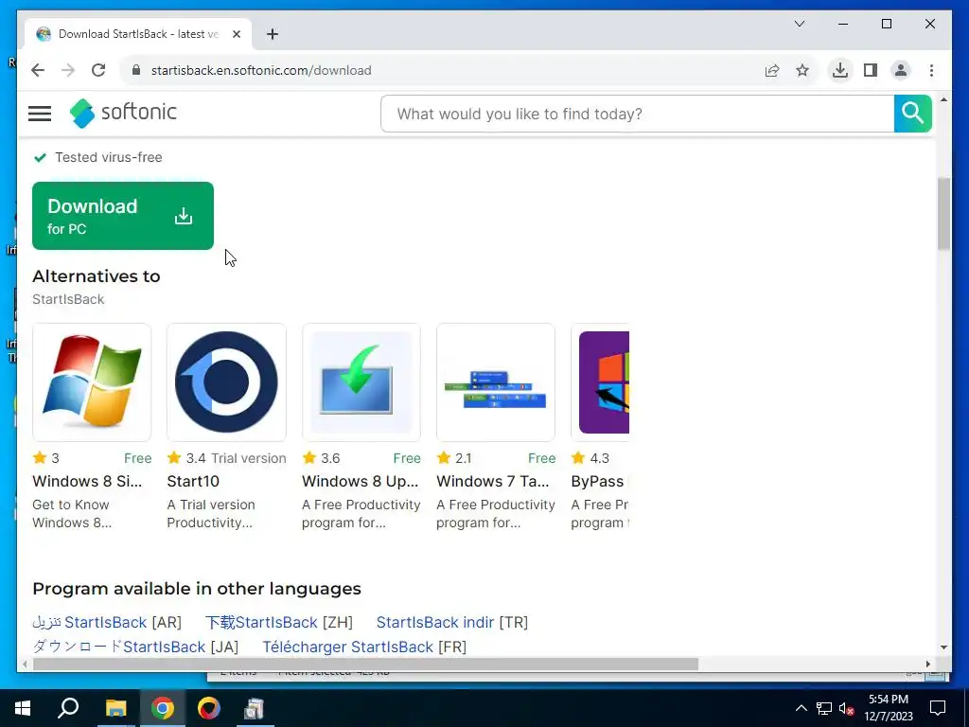The height and width of the screenshot is (727, 969).
Task: Click the 'Start10' title link
Action: coord(193,481)
